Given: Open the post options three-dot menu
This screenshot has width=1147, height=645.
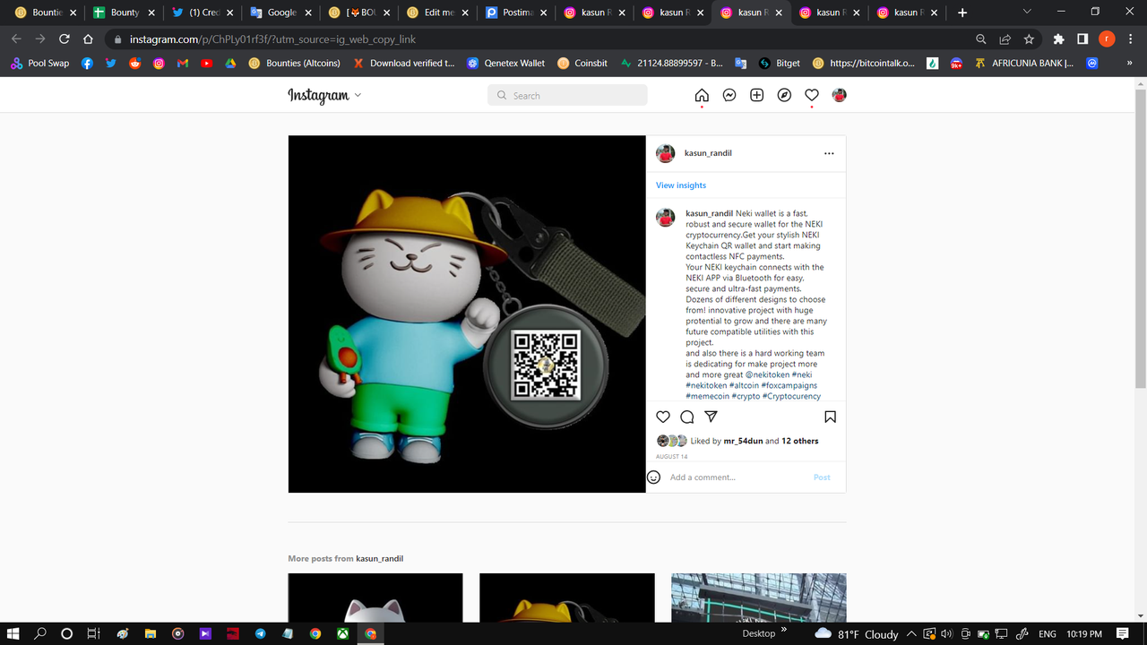Looking at the screenshot, I should [829, 152].
